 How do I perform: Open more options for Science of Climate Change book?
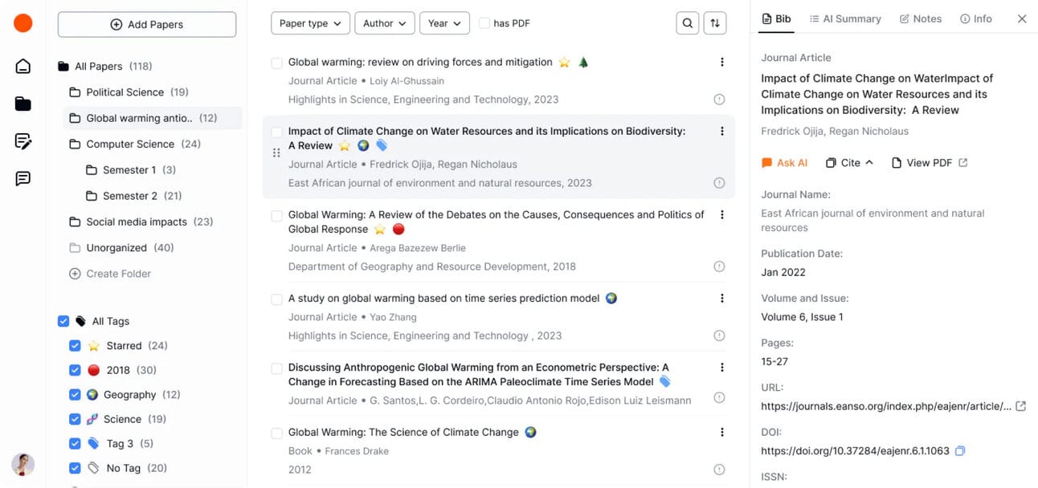point(721,432)
